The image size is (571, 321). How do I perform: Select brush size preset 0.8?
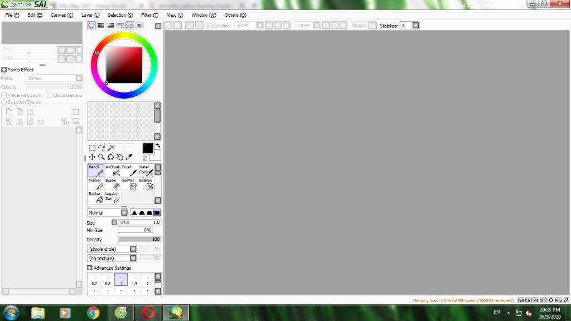click(x=108, y=280)
